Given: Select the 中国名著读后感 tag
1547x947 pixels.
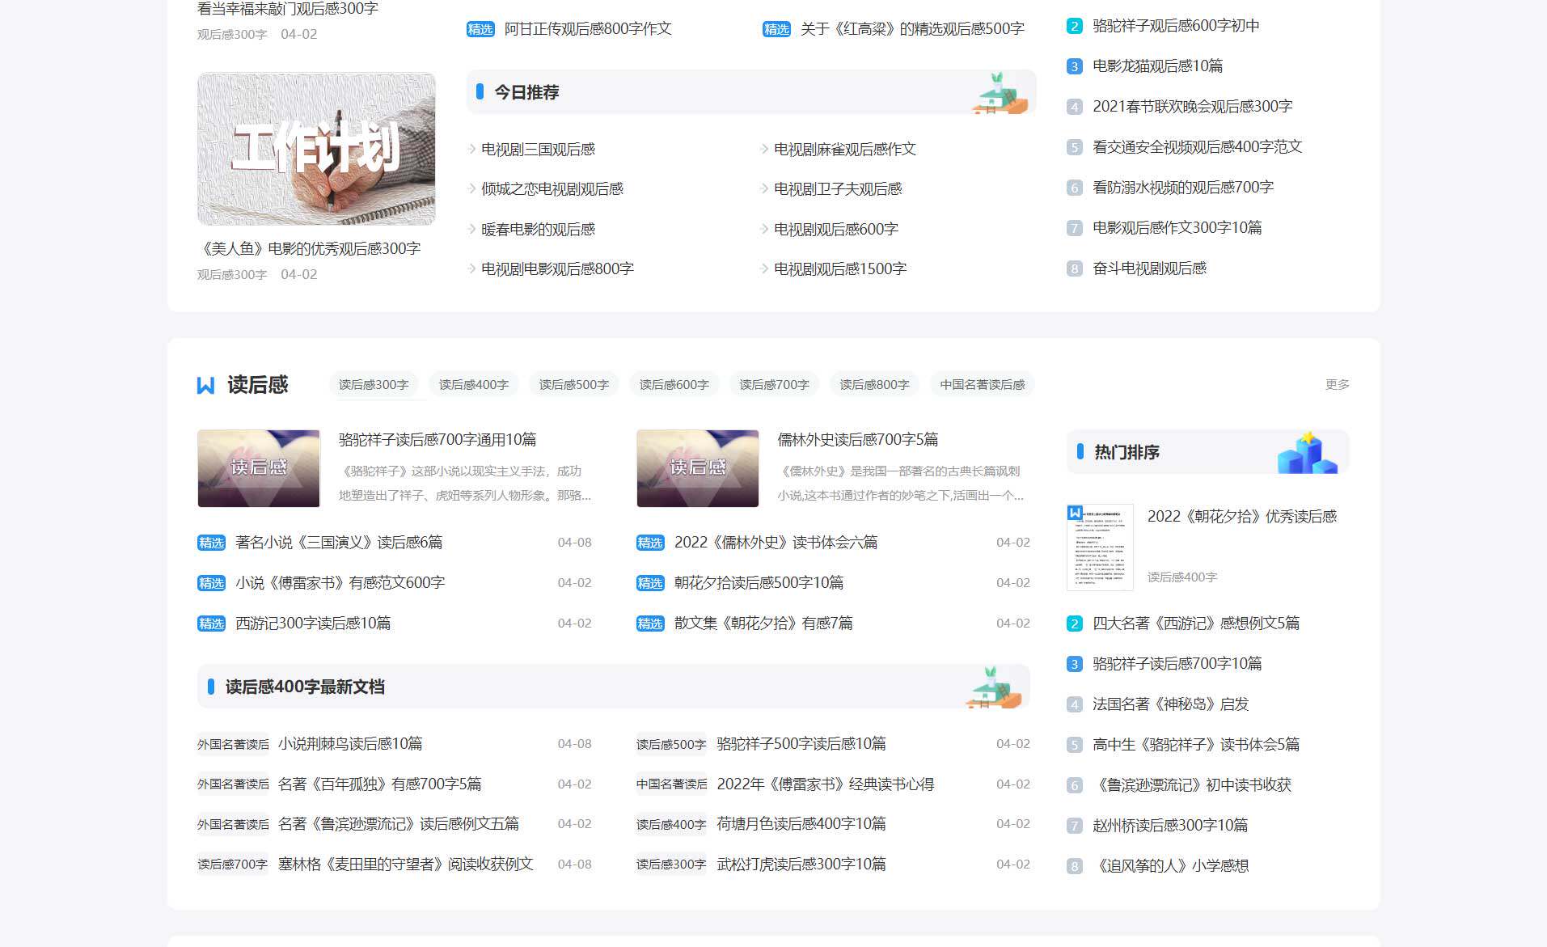Looking at the screenshot, I should coord(981,384).
